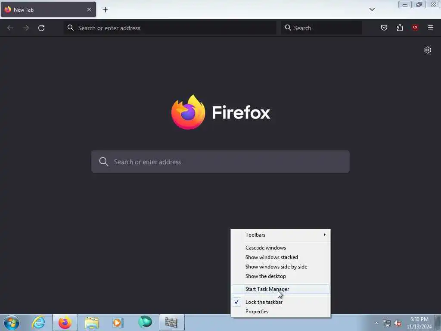The height and width of the screenshot is (331, 441).
Task: Open taskbar Properties
Action: 280,312
